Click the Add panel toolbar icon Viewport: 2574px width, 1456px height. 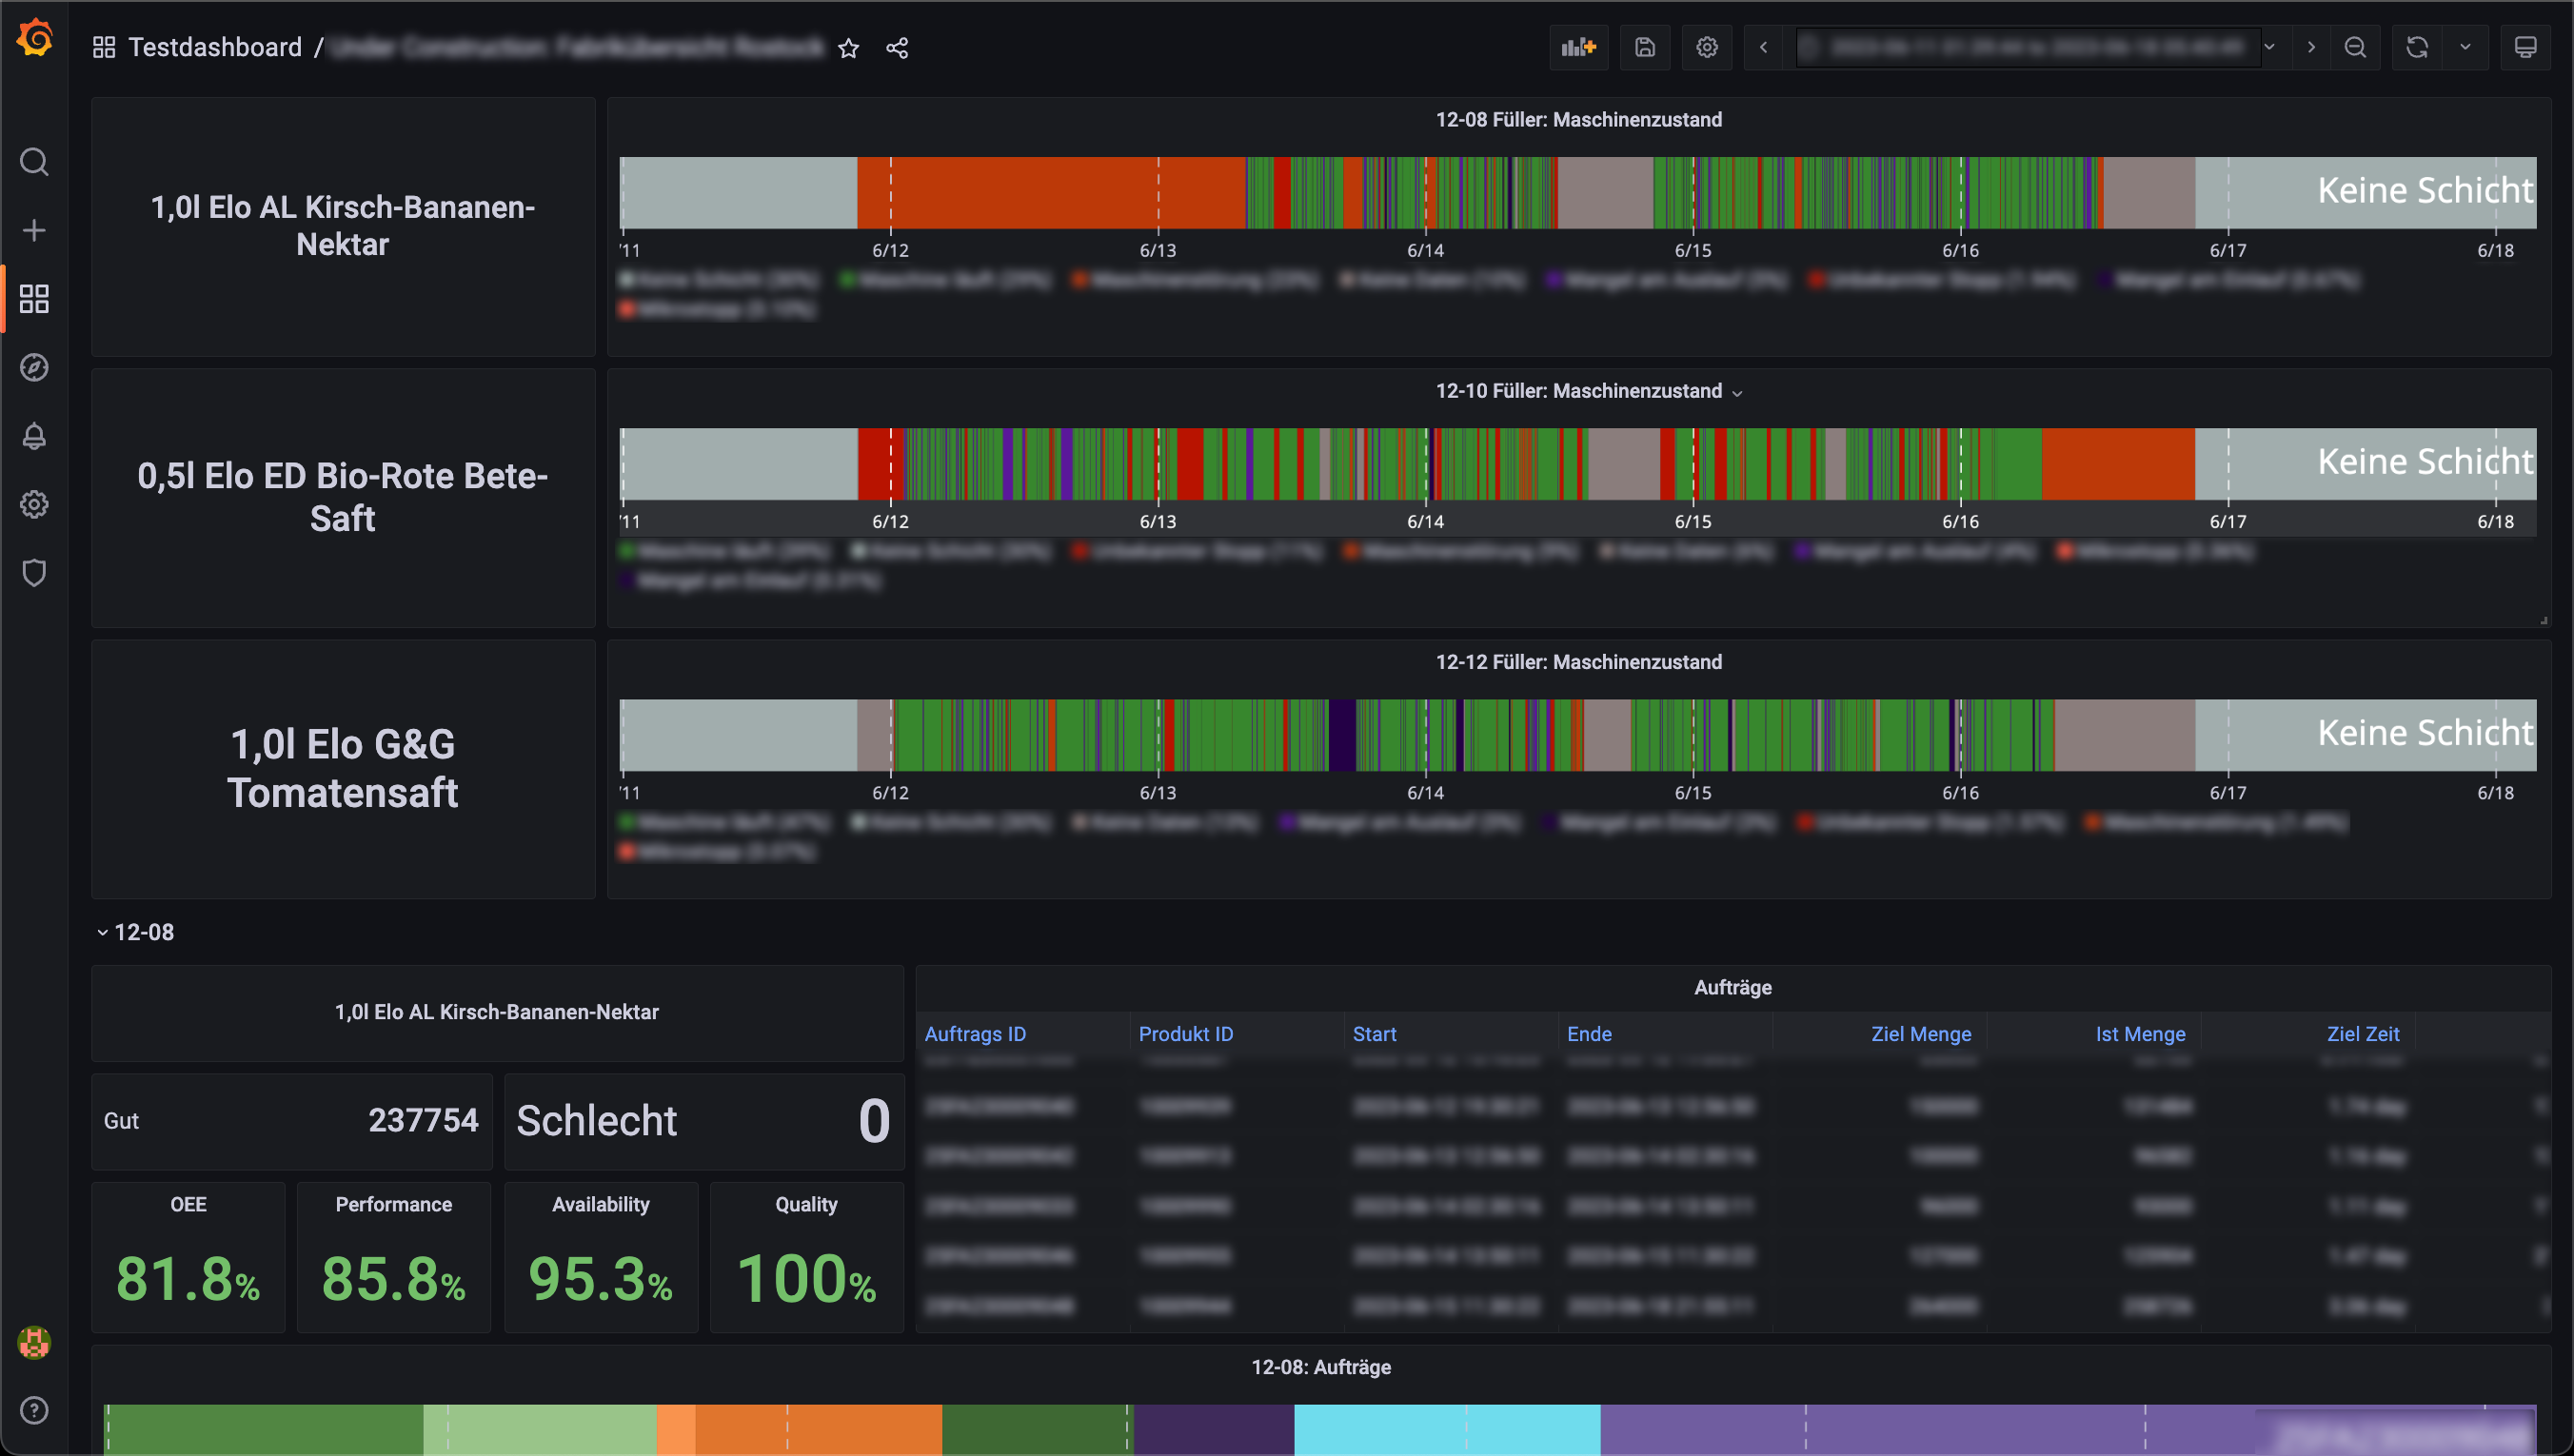1578,47
